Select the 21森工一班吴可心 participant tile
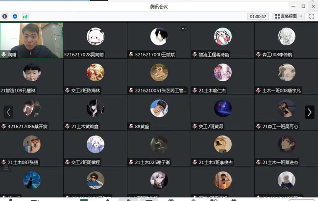Image resolution: width=318 pixels, height=201 pixels. pyautogui.click(x=286, y=112)
